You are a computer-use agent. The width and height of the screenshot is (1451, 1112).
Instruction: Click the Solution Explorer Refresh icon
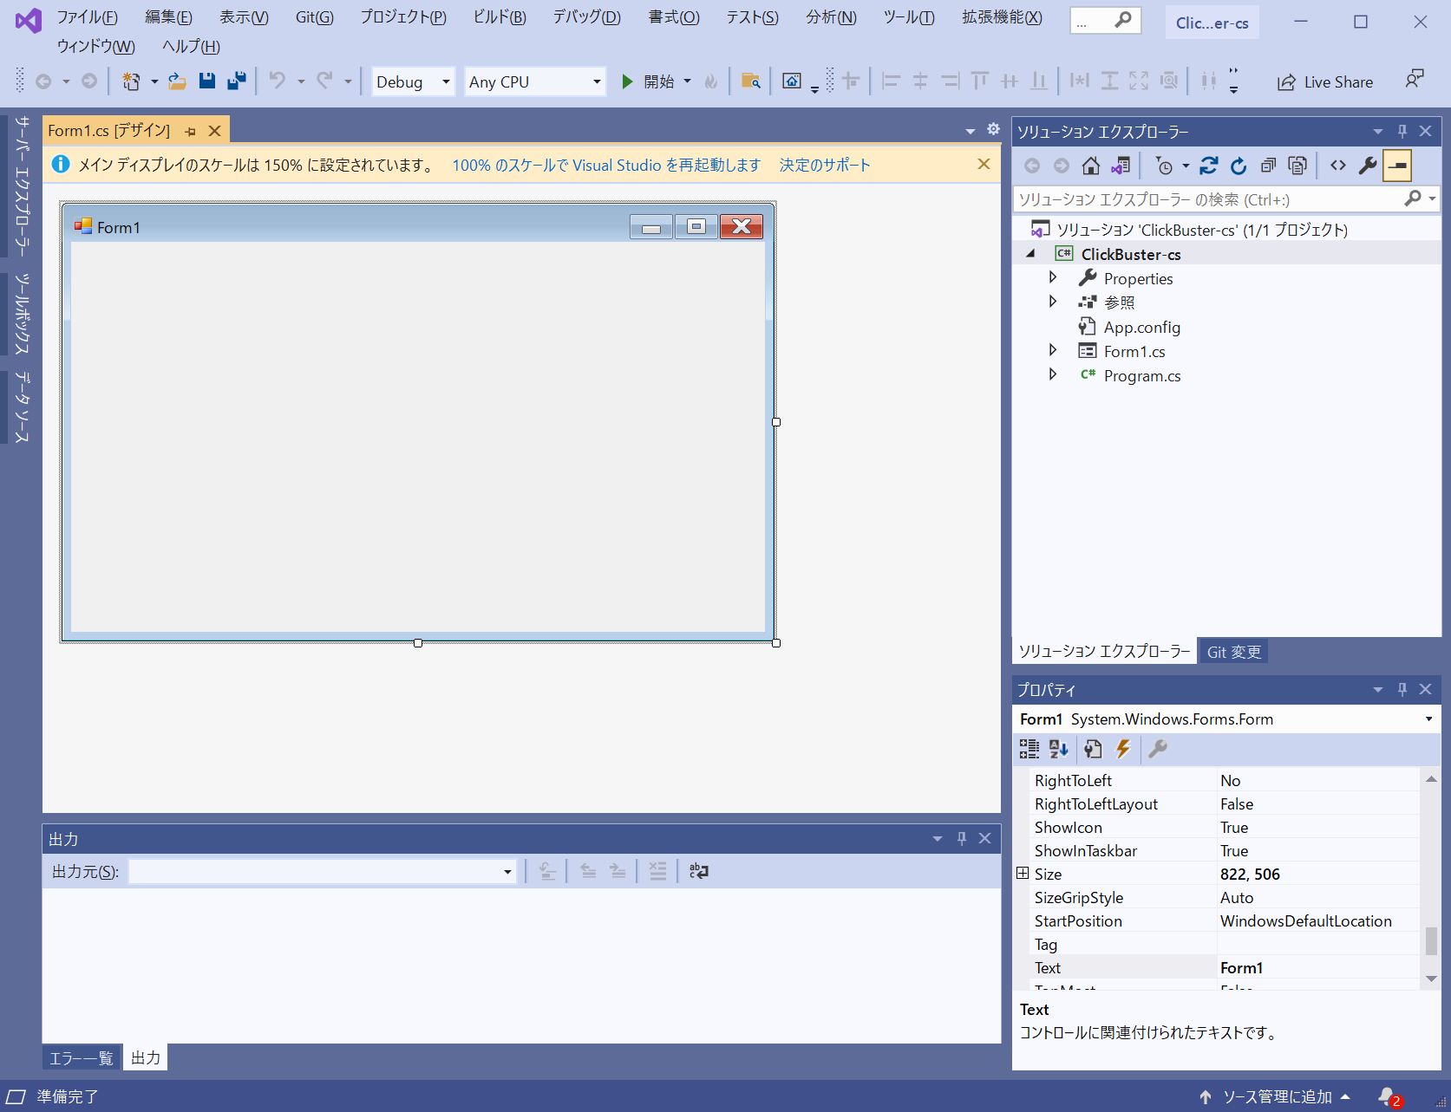tap(1239, 166)
